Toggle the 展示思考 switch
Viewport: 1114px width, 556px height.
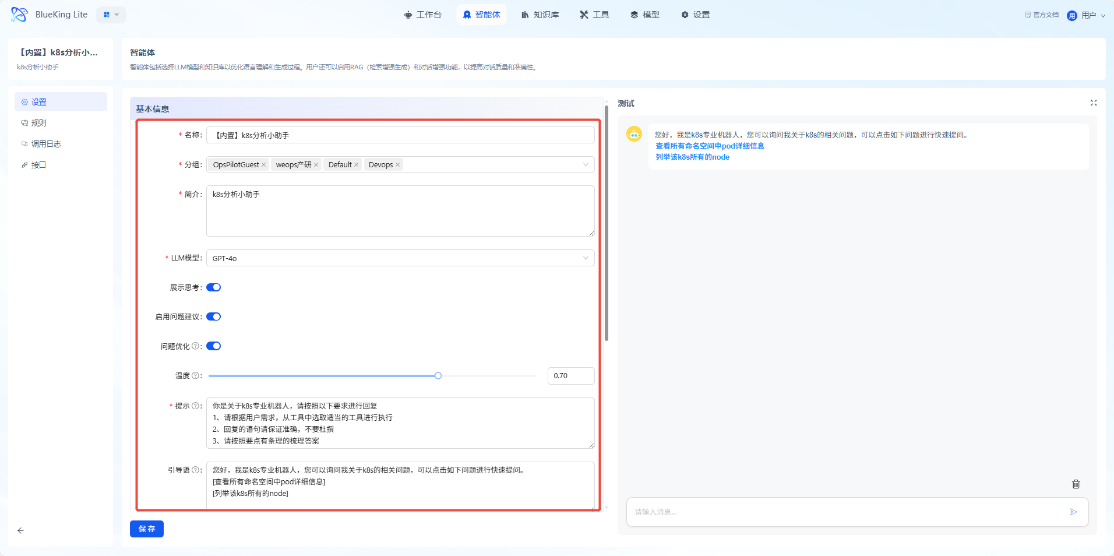pos(214,287)
